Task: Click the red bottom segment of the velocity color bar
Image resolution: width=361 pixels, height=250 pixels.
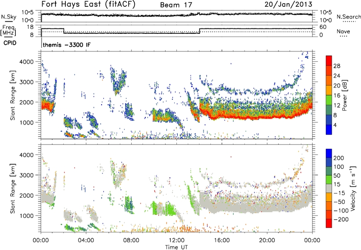Action: coord(329,223)
